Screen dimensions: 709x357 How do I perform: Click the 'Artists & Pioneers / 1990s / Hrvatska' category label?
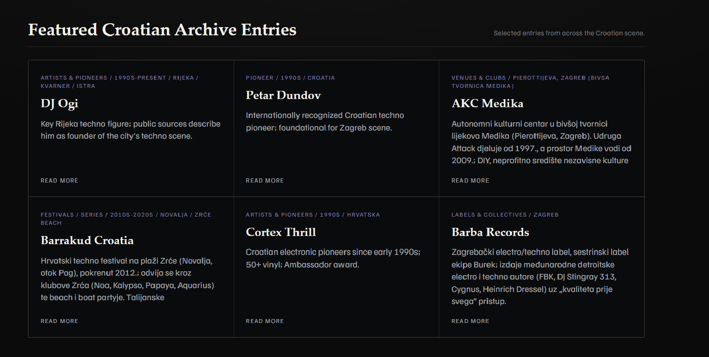[312, 215]
